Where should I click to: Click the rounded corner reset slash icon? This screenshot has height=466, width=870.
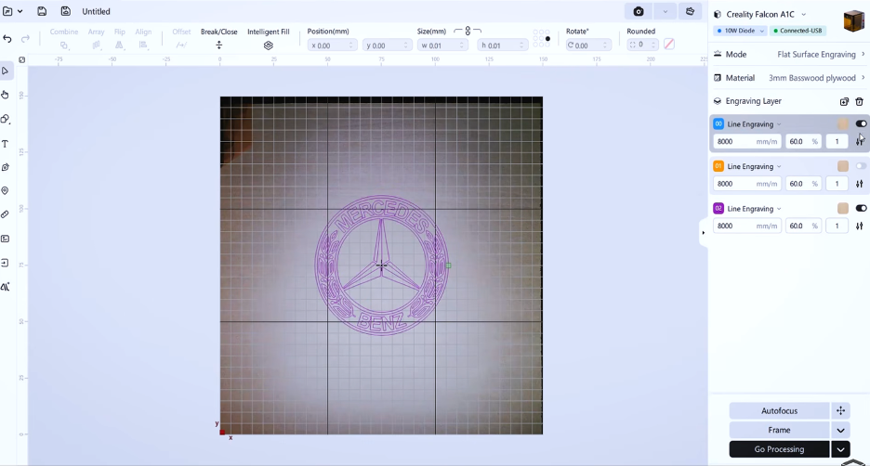[669, 45]
